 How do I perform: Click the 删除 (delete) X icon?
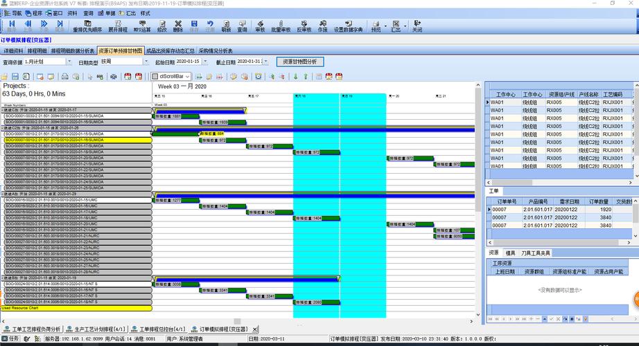pos(178,26)
